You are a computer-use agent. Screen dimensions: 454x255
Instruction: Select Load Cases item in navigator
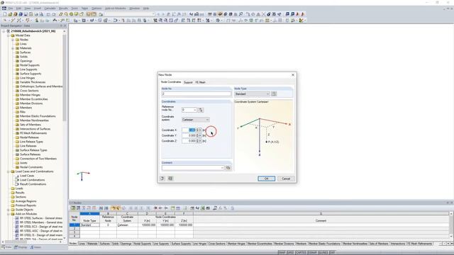[x=27, y=176]
